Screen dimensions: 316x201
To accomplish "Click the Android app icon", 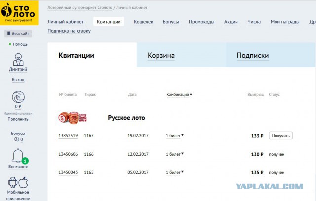I will click(13, 182).
